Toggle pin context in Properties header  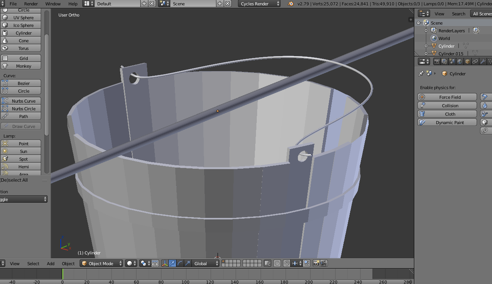421,73
